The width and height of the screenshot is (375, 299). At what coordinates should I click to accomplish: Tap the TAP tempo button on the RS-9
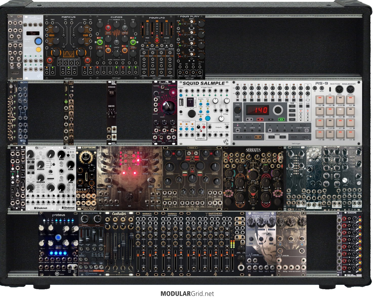(x=249, y=119)
